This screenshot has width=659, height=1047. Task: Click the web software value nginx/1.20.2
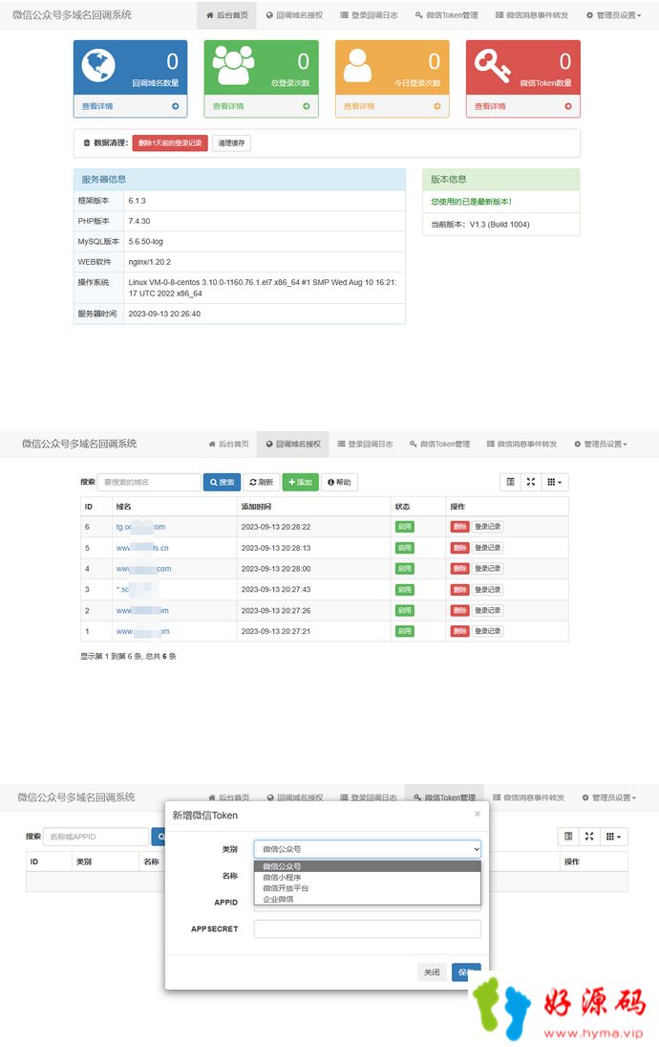149,262
